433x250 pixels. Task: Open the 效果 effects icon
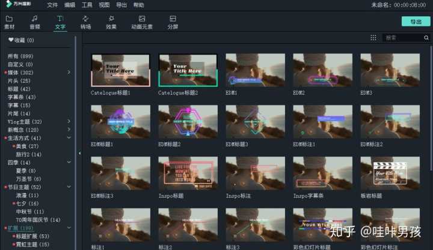(111, 19)
